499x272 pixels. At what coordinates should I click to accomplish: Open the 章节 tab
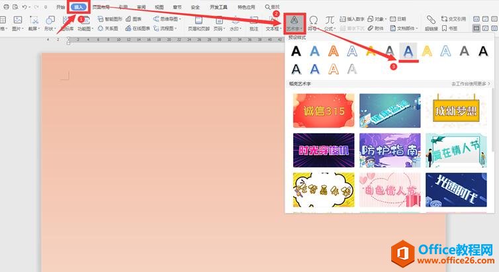pyautogui.click(x=177, y=7)
